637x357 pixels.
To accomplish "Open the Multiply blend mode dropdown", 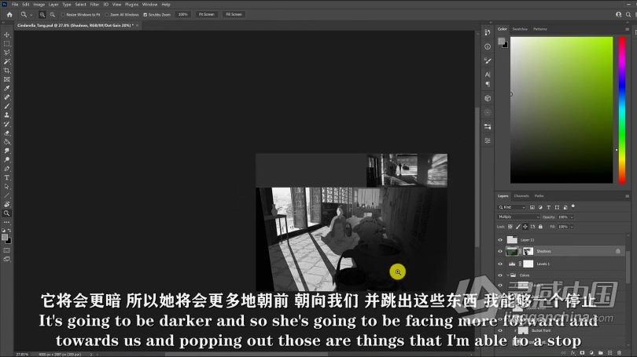I will [x=518, y=217].
